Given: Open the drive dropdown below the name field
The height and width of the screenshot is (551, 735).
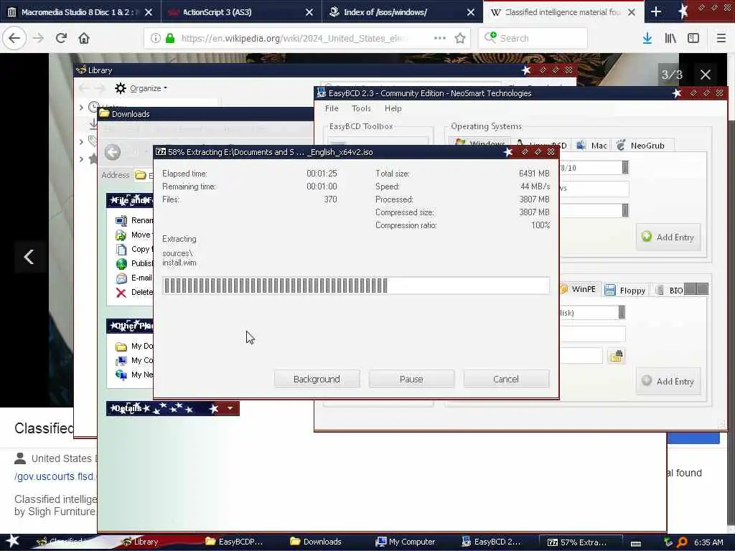Looking at the screenshot, I should [625, 210].
